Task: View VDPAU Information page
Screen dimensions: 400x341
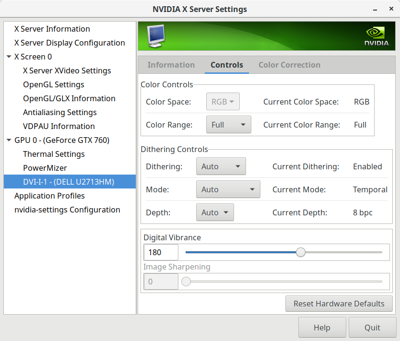Action: click(70, 126)
